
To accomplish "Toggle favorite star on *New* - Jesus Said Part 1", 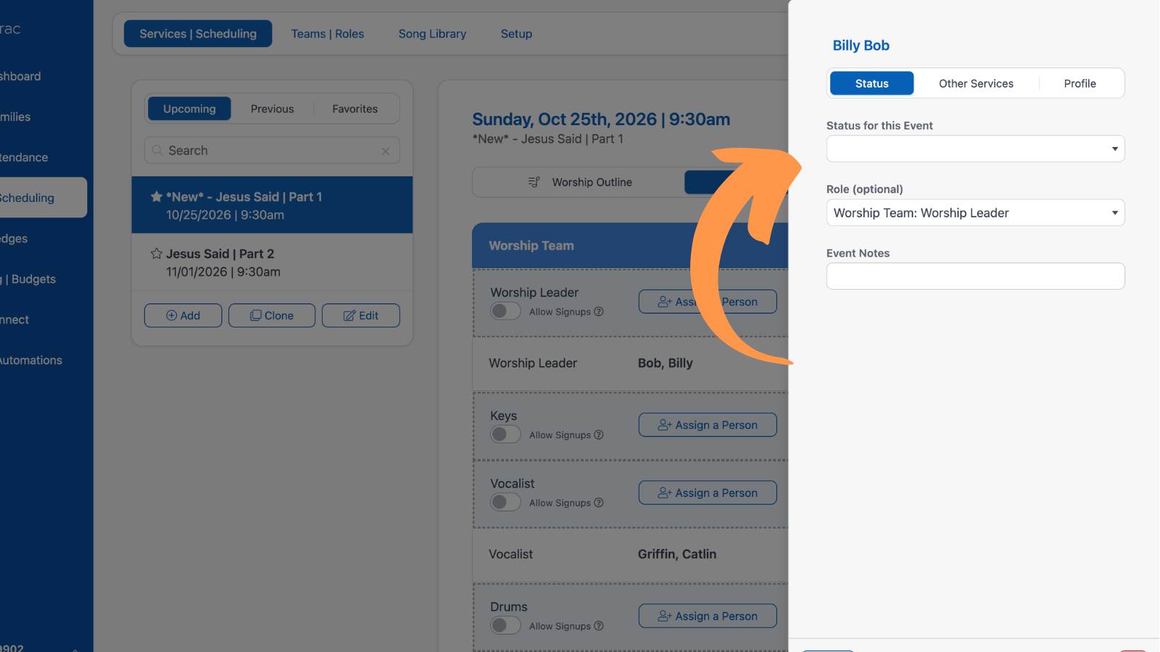I will [156, 196].
